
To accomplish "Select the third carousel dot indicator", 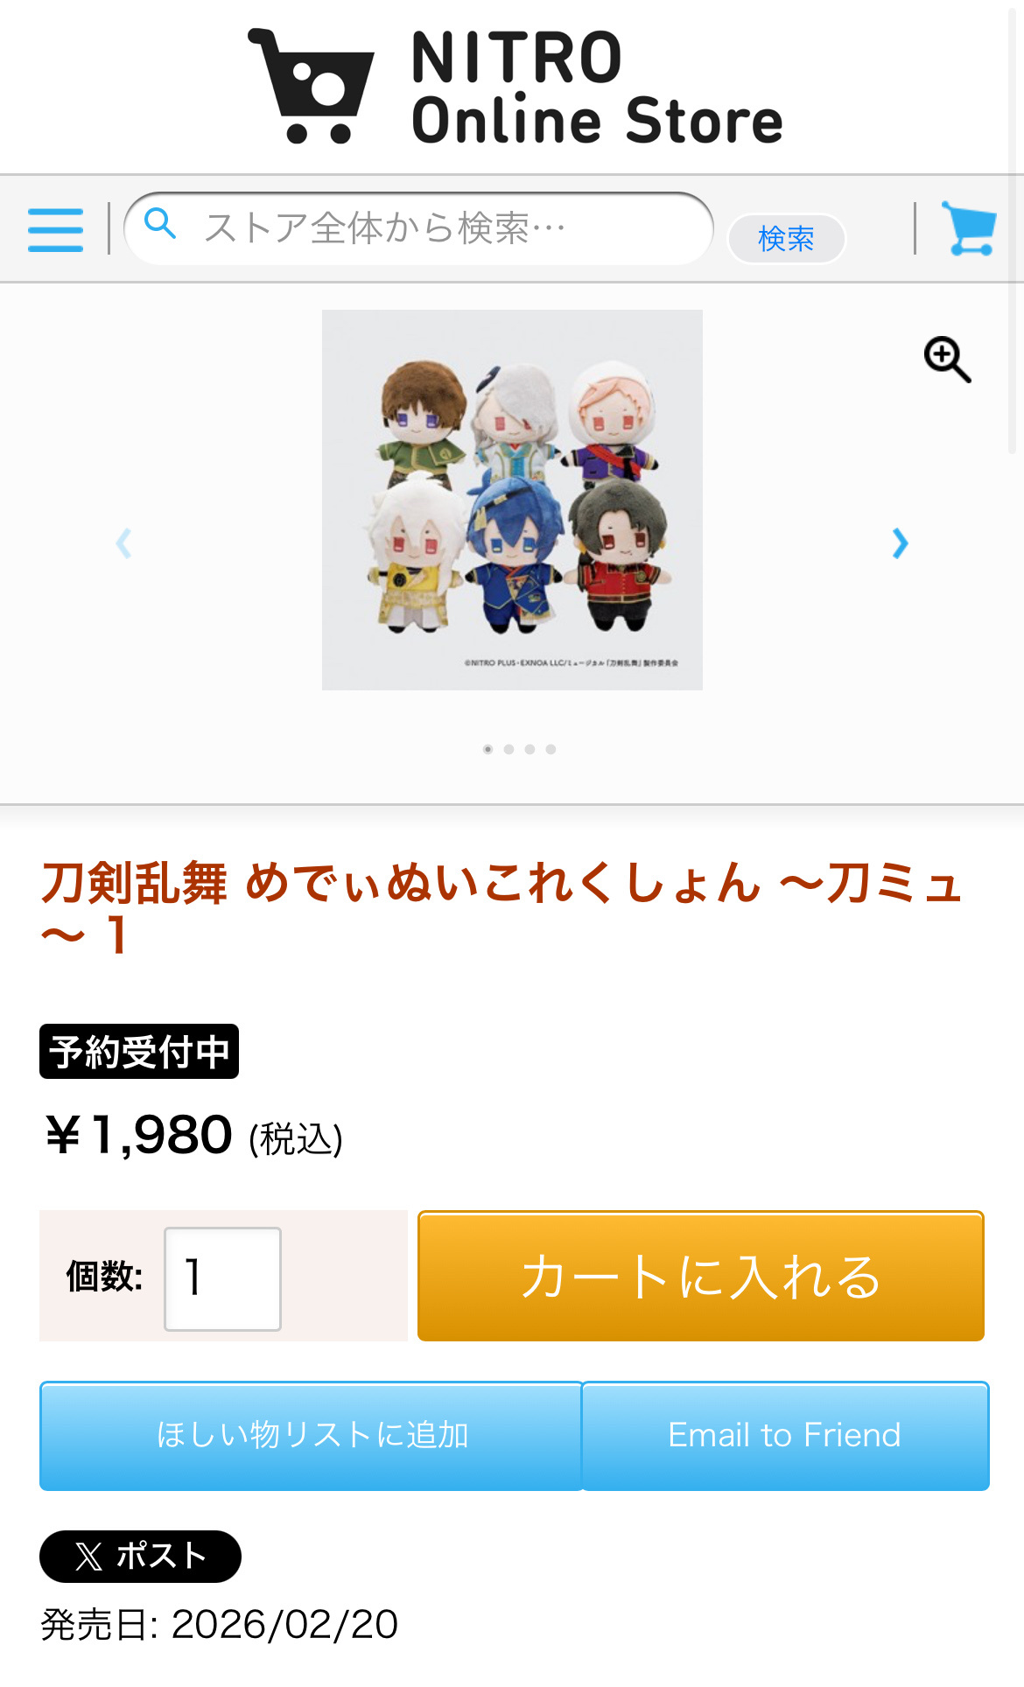I will click(x=530, y=749).
